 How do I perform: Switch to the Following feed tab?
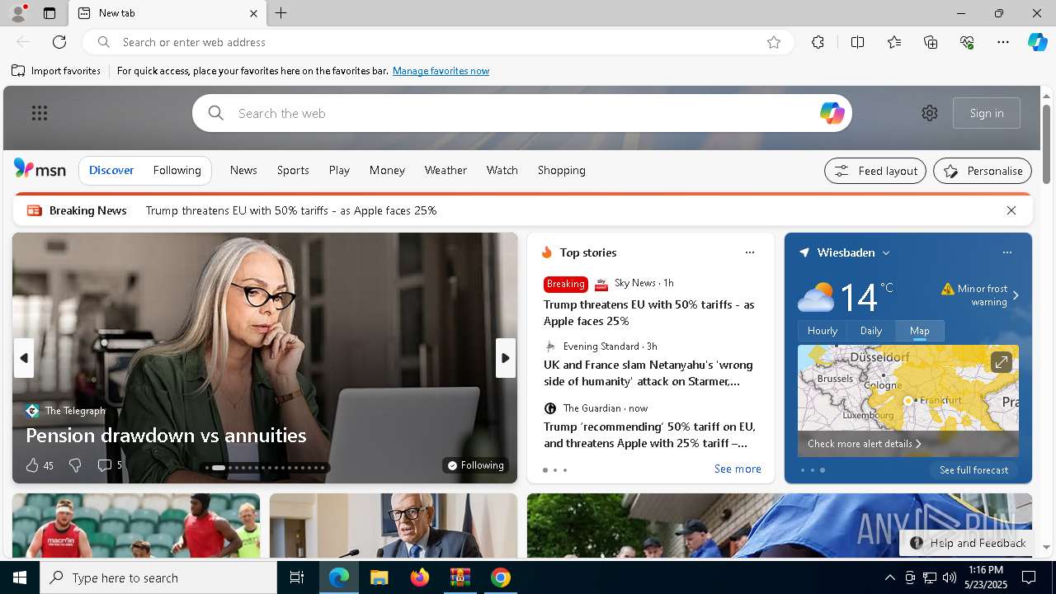[177, 170]
